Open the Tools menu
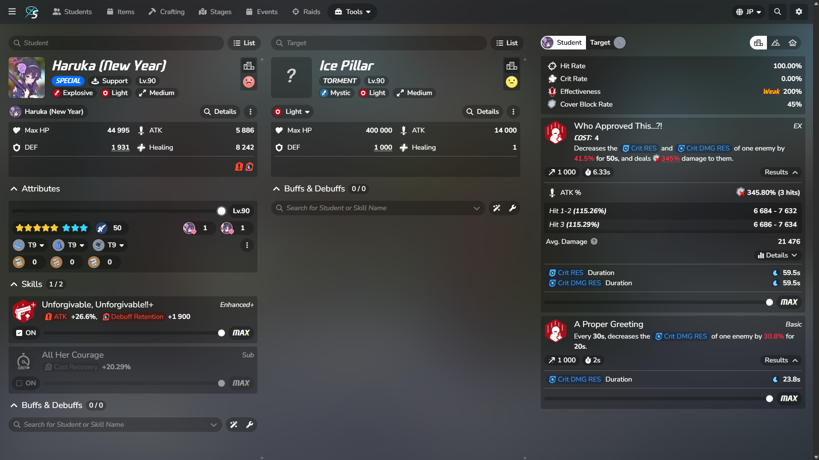Screen dimensions: 819x460 coord(352,12)
